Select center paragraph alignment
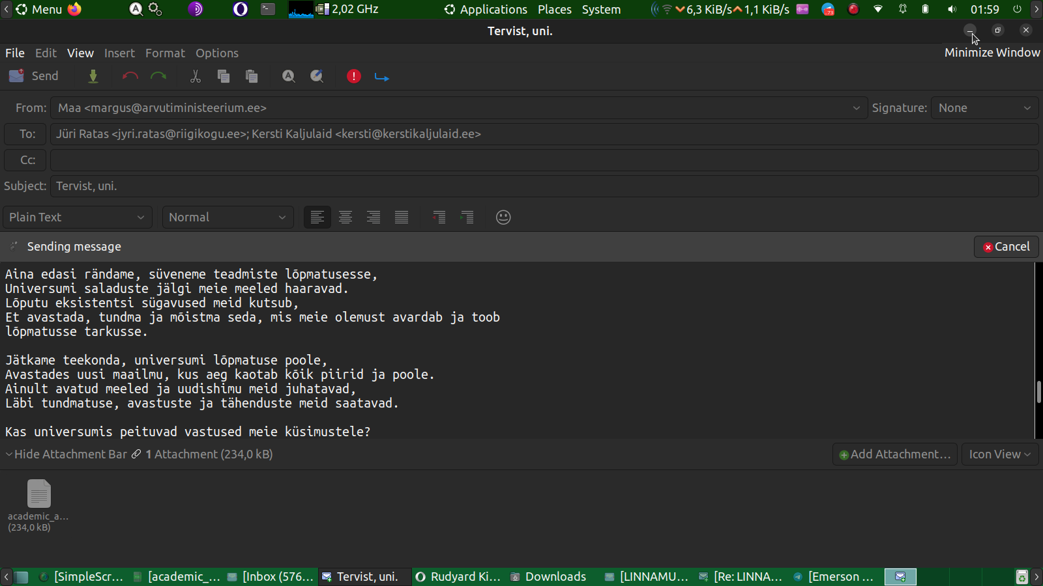 pyautogui.click(x=345, y=217)
